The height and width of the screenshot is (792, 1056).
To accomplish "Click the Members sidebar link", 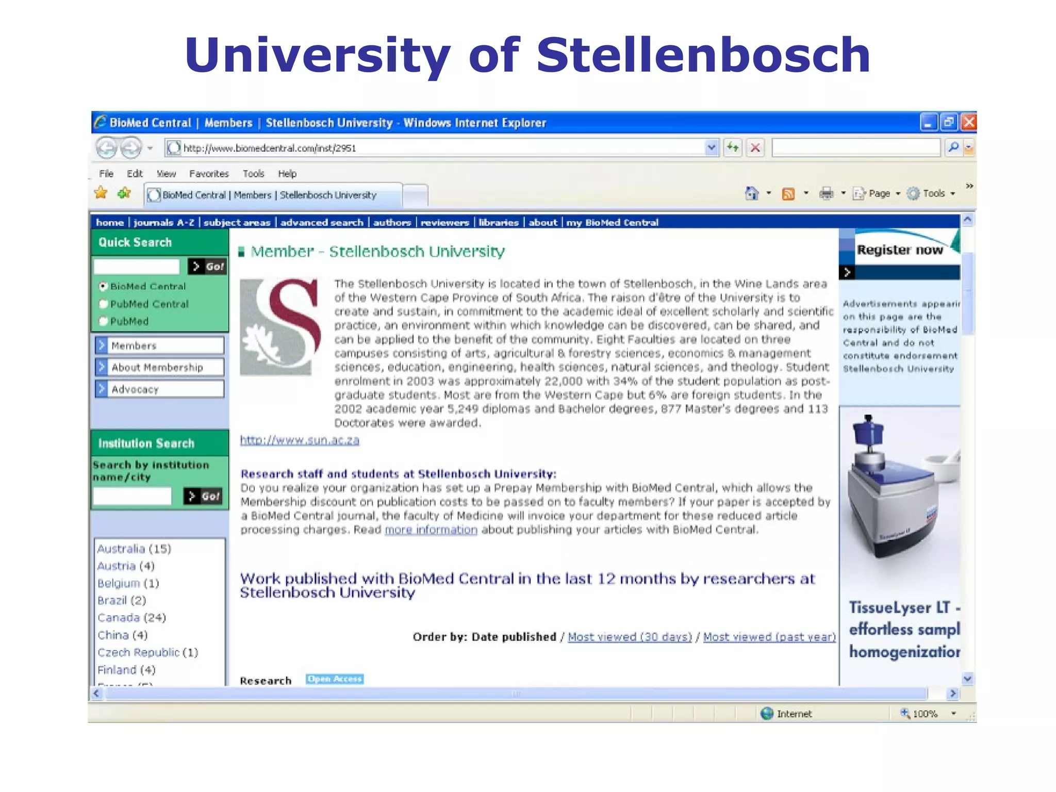I will 160,345.
